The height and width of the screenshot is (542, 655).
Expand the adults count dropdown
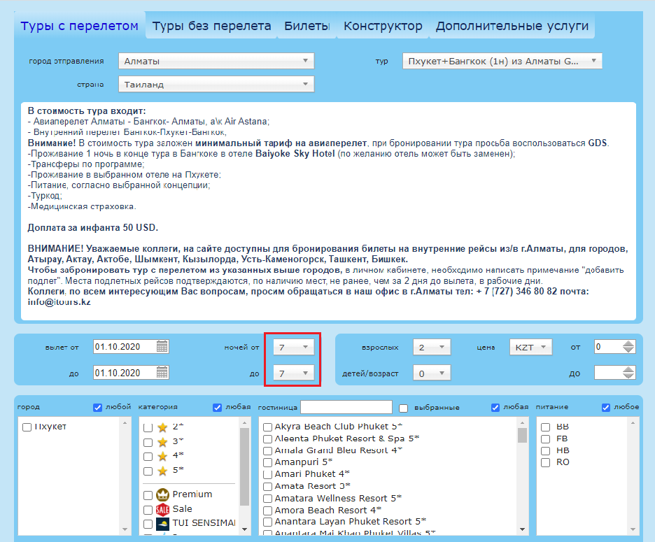432,346
